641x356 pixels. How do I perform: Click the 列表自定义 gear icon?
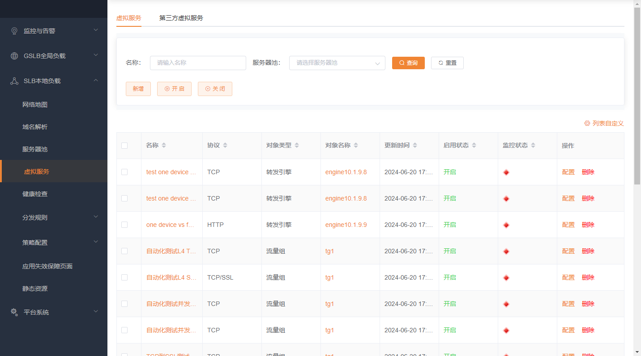(587, 123)
